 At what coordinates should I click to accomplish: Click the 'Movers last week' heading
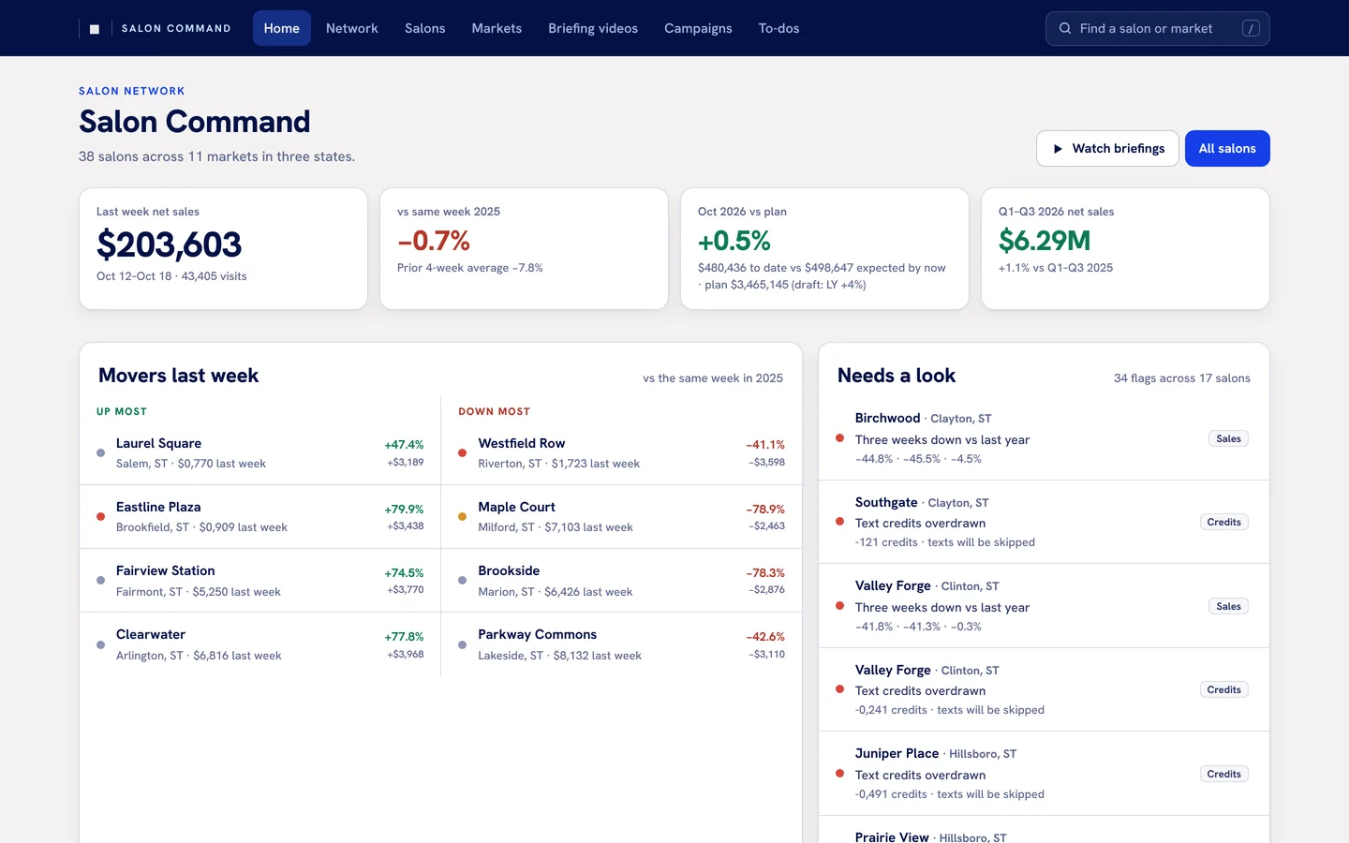click(178, 376)
